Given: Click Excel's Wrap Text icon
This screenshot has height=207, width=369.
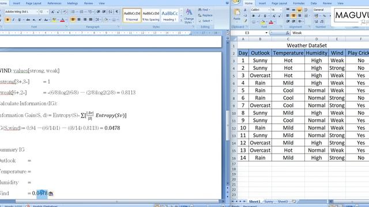Looking at the screenshot, I should tap(306, 10).
